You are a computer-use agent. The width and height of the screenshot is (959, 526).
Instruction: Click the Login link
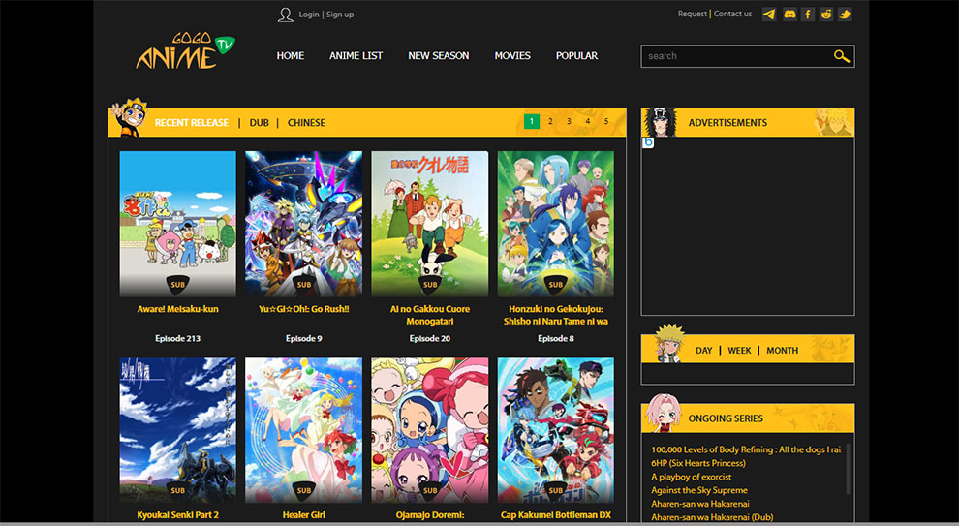click(309, 15)
